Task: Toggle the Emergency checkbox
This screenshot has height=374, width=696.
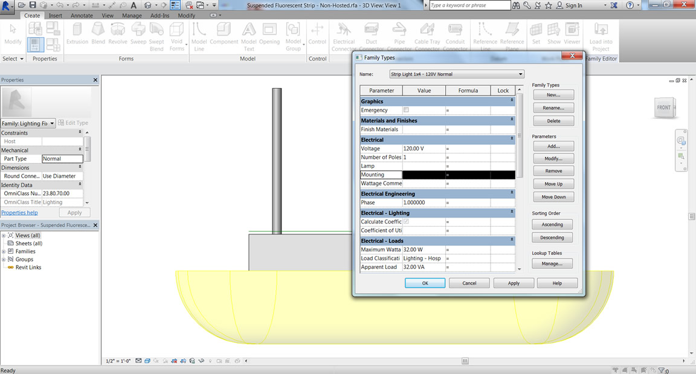Action: pos(406,110)
